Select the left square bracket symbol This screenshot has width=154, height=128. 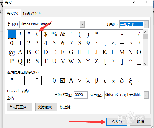coord(105,61)
